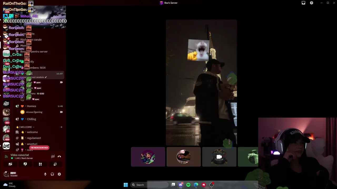Open Riot client taskbar icon
The width and height of the screenshot is (337, 189).
(204, 185)
